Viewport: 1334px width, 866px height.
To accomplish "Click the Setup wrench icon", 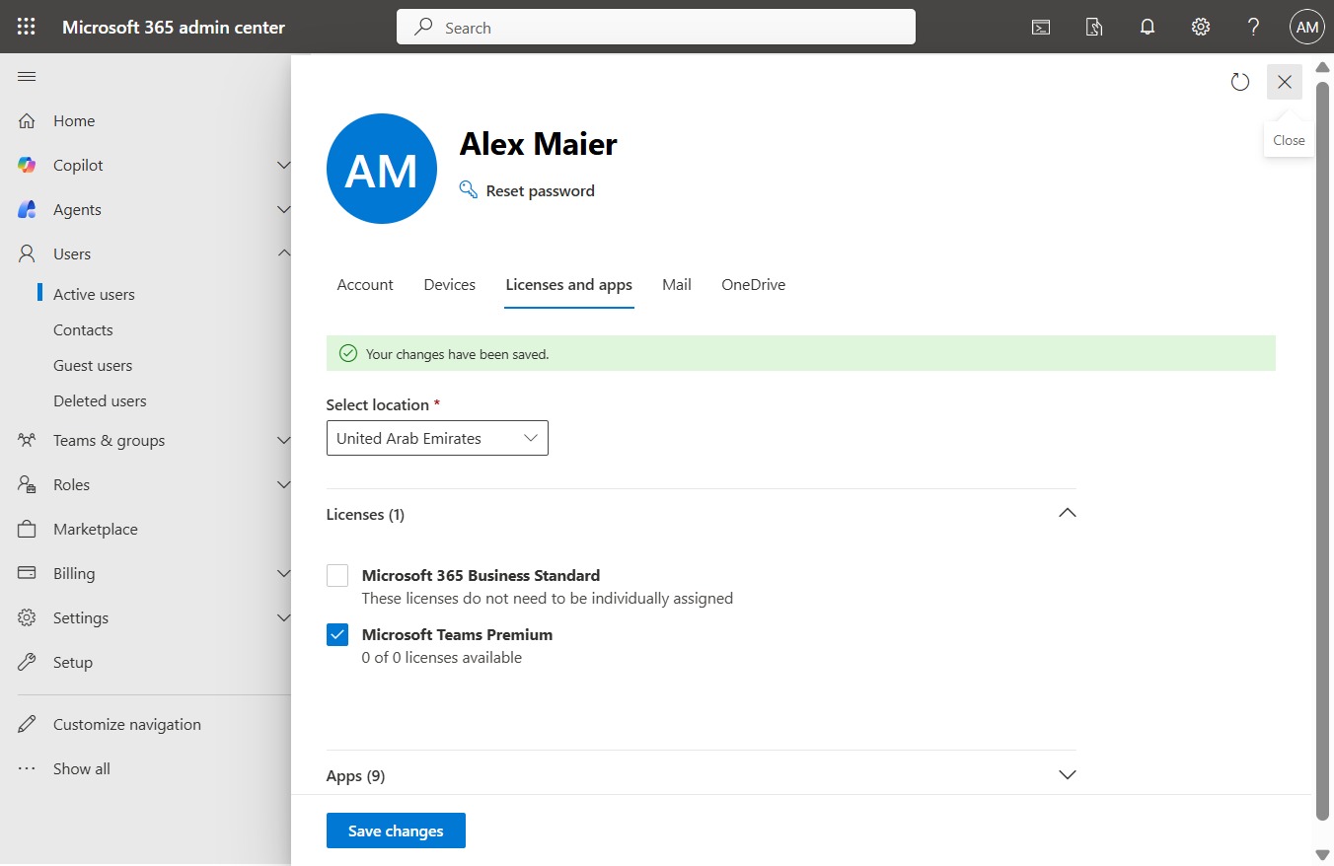I will click(x=28, y=662).
